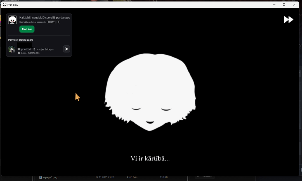Click the 'PNG fails' type cell in background window

click(132, 177)
